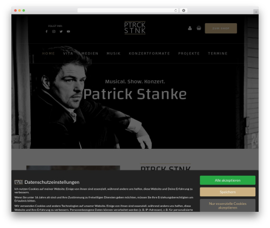Open the YouTube social icon
The image size is (270, 228).
pyautogui.click(x=69, y=31)
